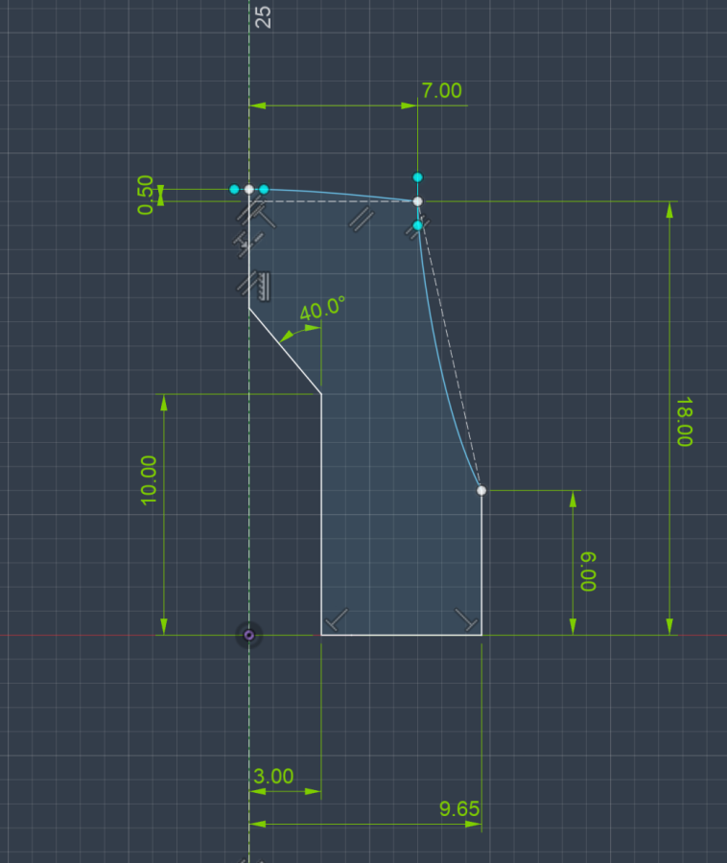Click the 6.00 dimension value

588,571
